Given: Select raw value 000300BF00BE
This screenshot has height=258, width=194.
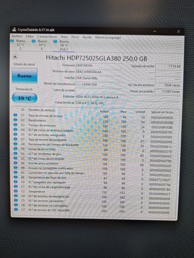Looking at the screenshot, I should 162,127.
